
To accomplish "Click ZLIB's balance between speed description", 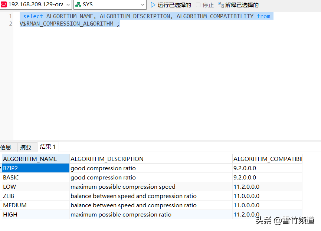I will click(x=151, y=196).
